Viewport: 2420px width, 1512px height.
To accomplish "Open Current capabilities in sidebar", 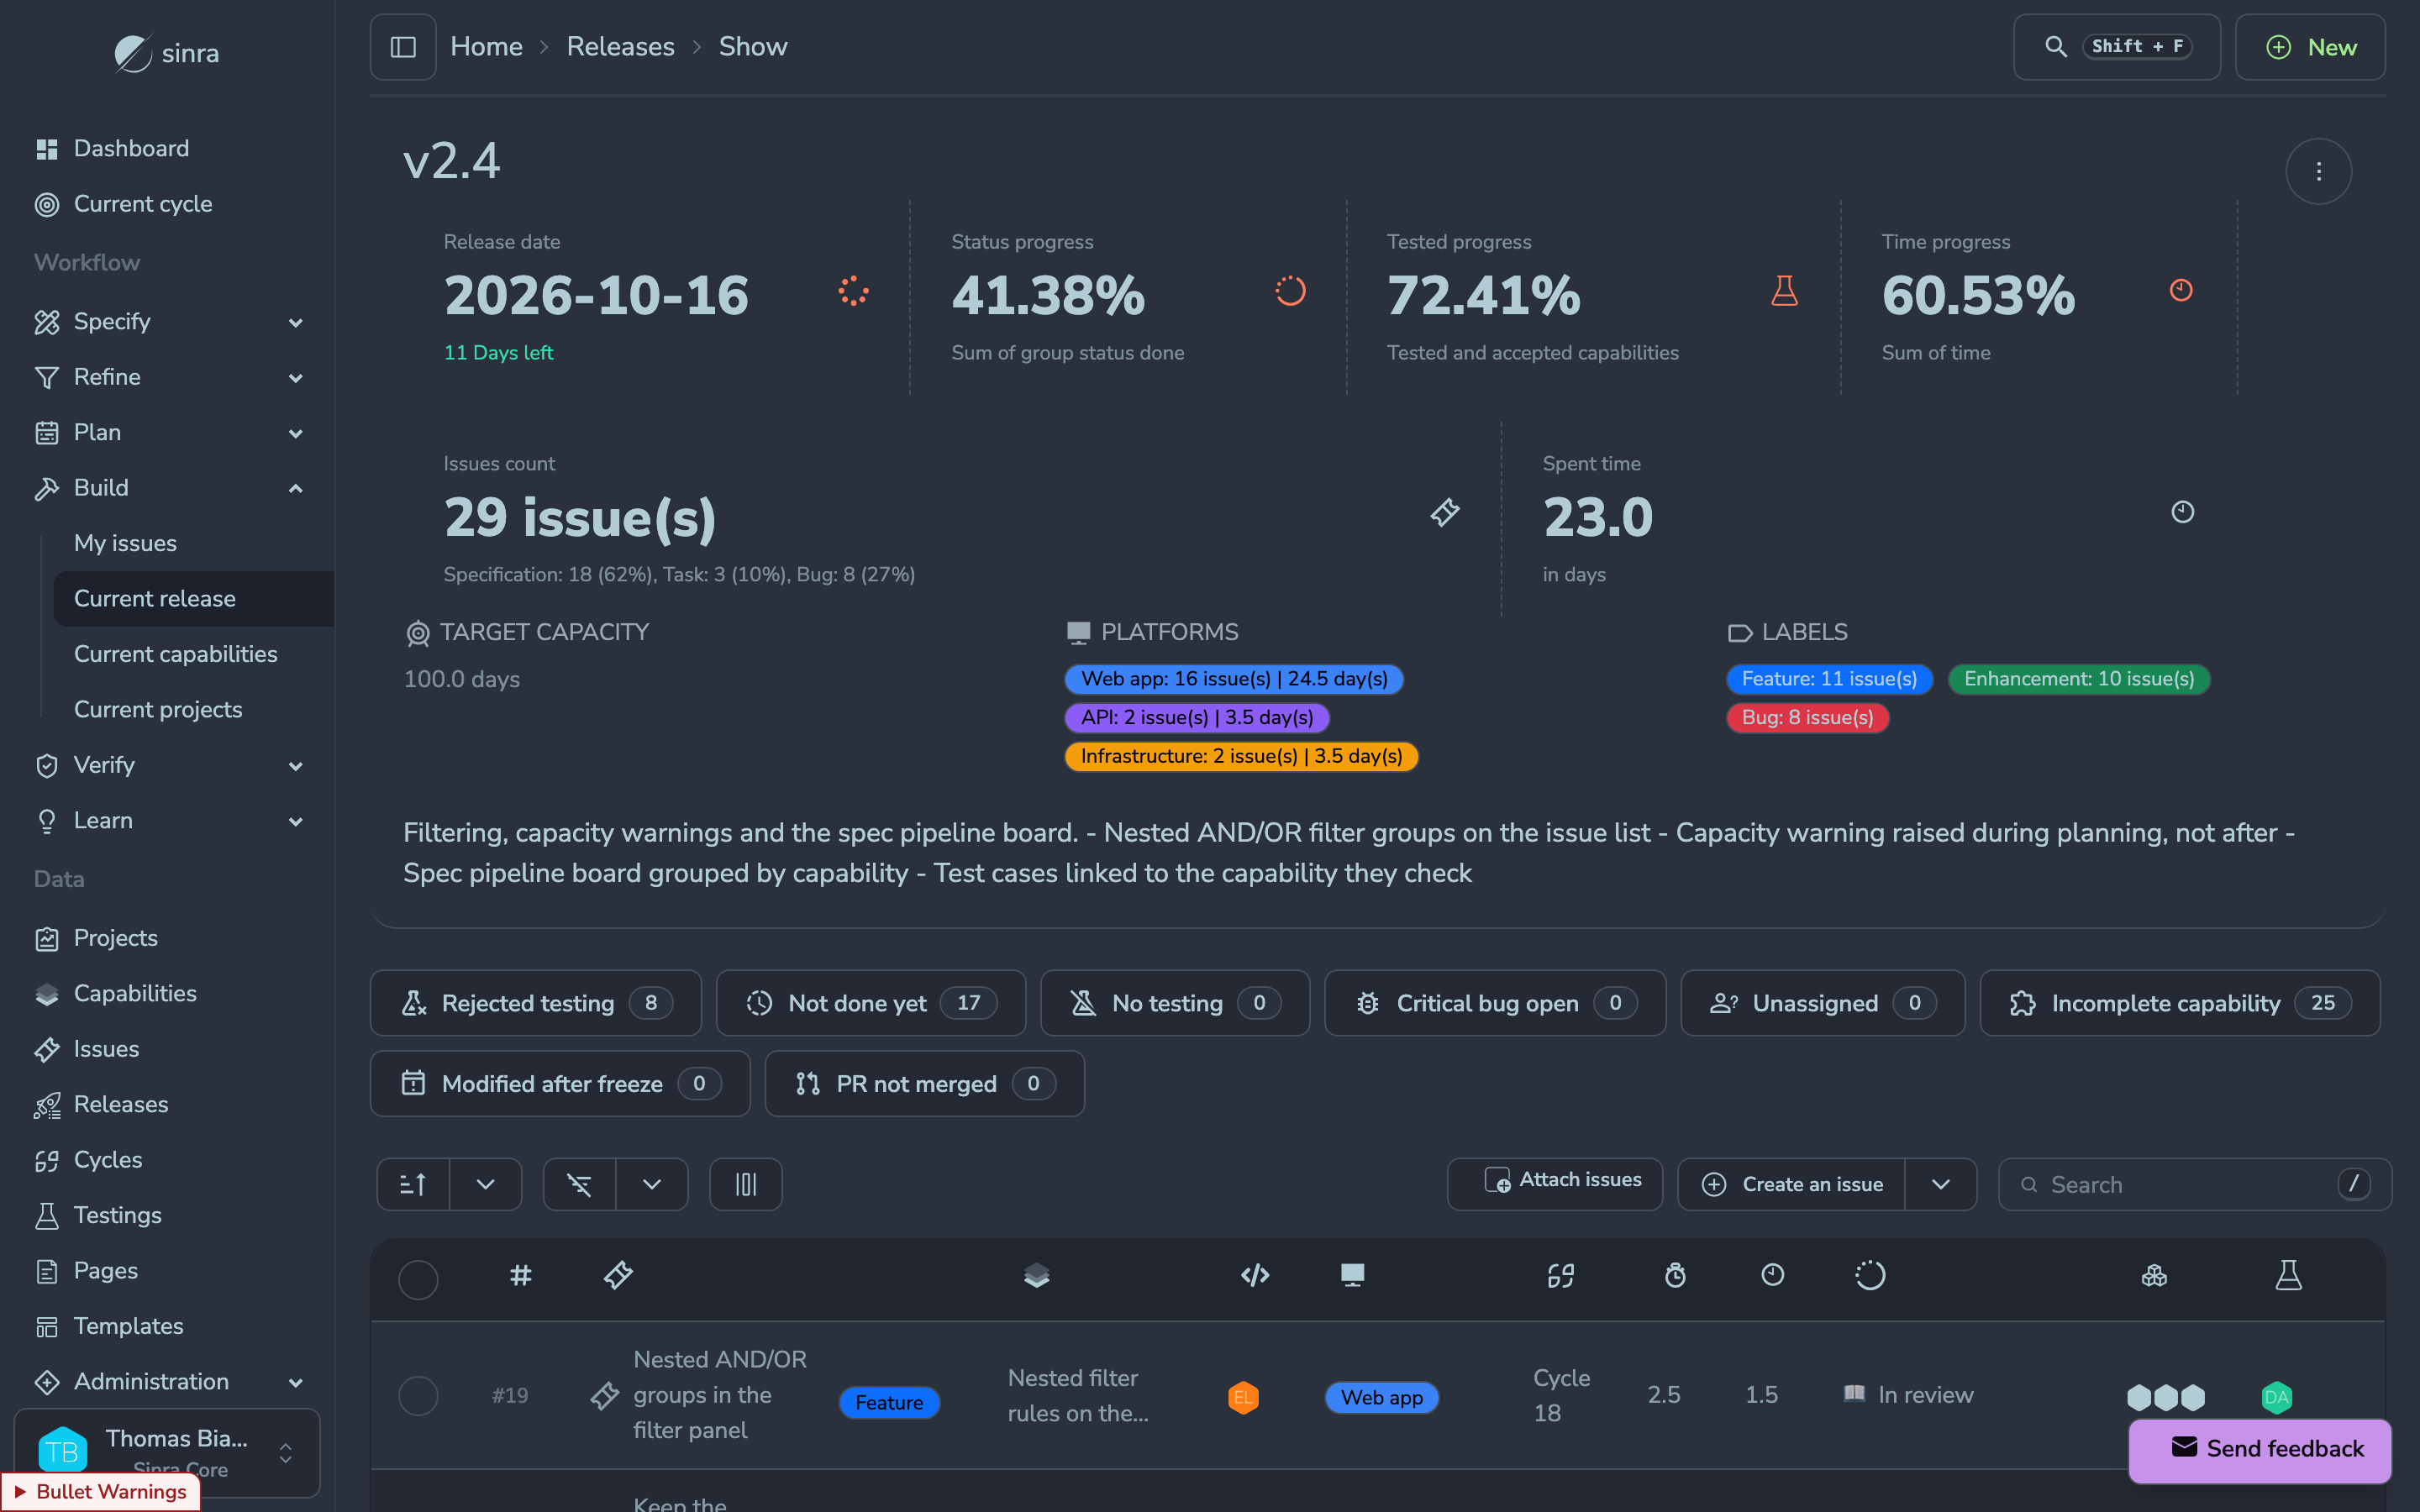I will 176,654.
